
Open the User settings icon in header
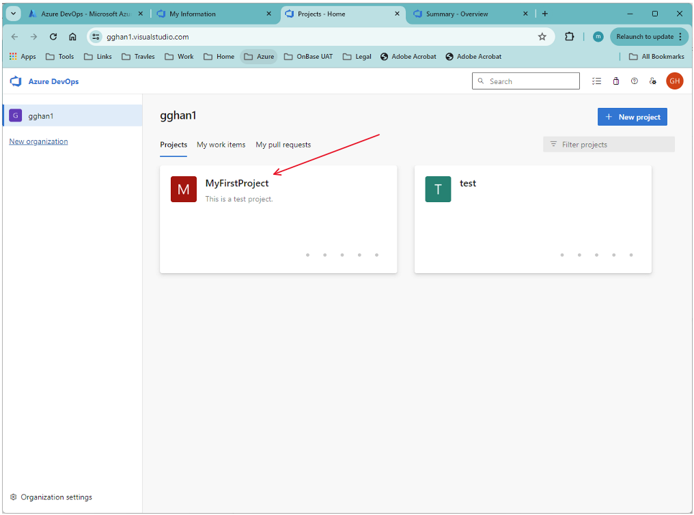tap(653, 81)
